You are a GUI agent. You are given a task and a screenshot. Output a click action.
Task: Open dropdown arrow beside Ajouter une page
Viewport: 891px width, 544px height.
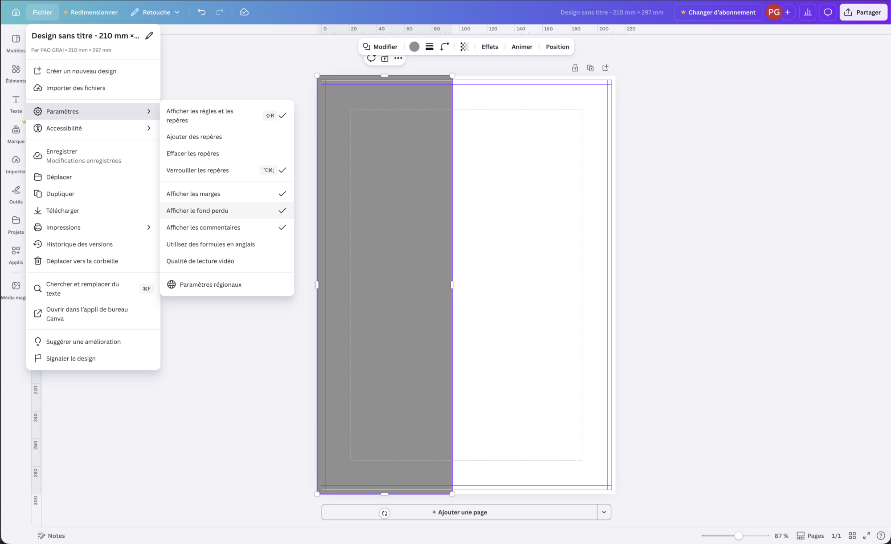coord(604,512)
